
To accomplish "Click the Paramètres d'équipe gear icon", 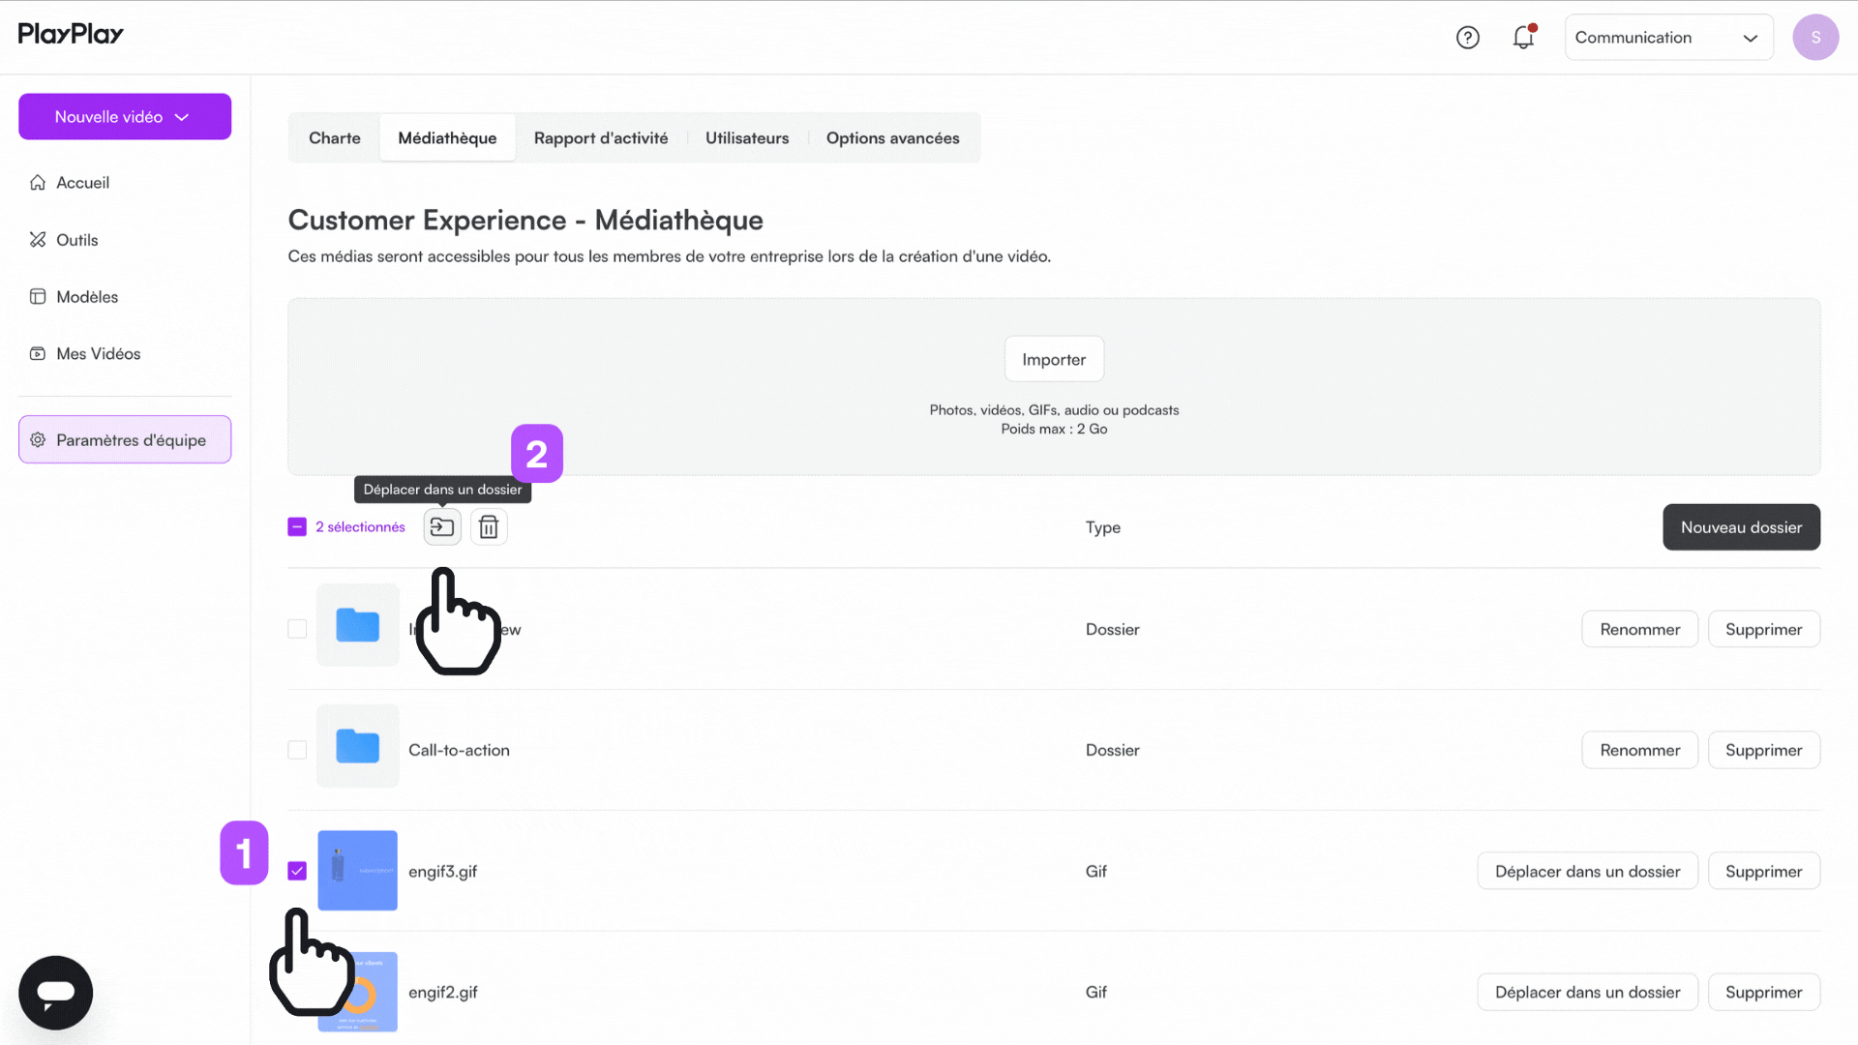I will (38, 440).
